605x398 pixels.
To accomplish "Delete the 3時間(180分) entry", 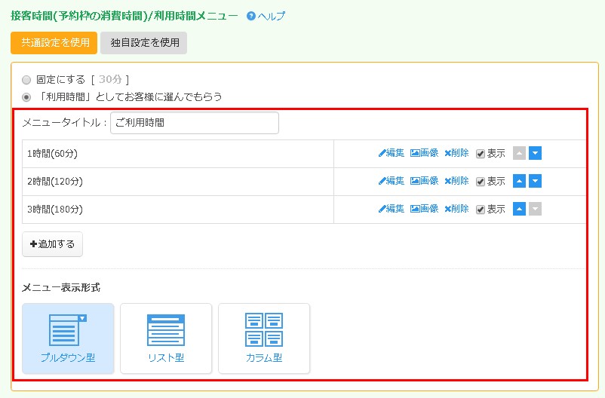I will point(457,209).
